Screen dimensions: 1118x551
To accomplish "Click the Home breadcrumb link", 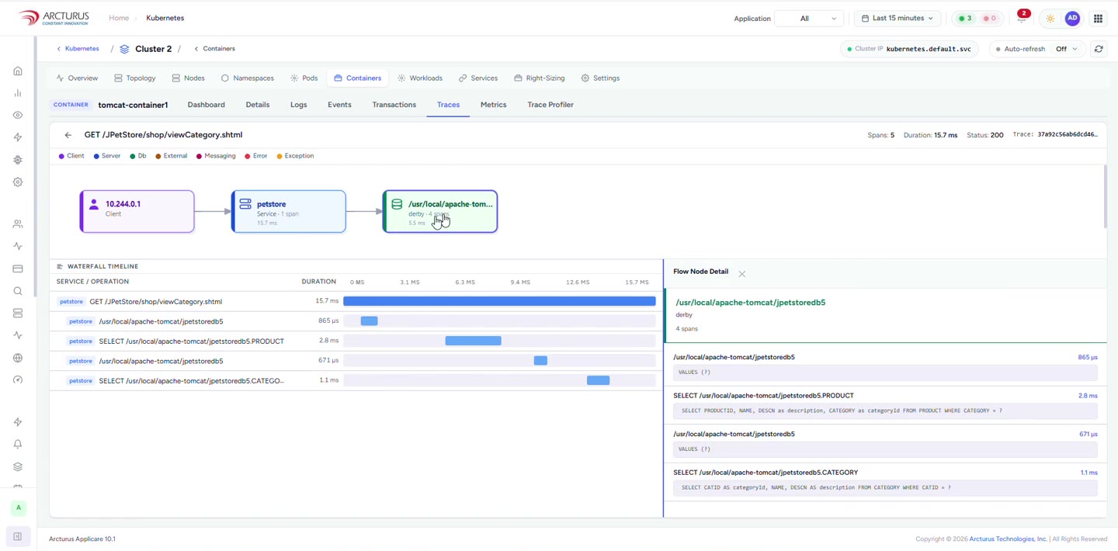I will 119,18.
